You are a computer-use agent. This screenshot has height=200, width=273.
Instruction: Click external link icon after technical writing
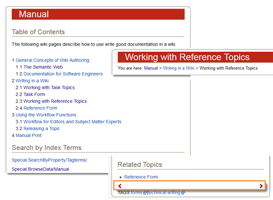tap(183, 193)
